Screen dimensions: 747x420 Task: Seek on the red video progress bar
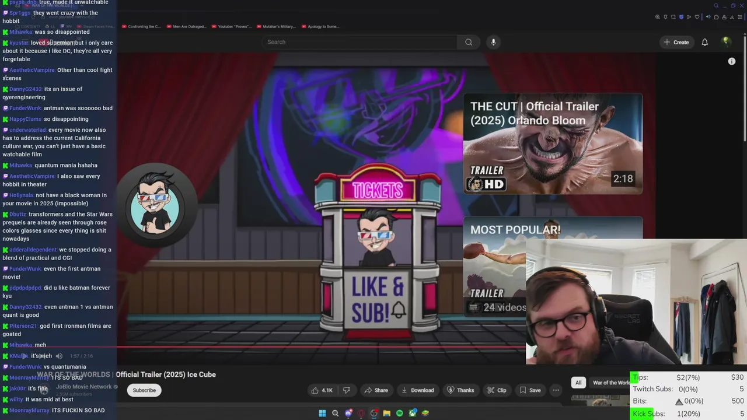point(321,346)
